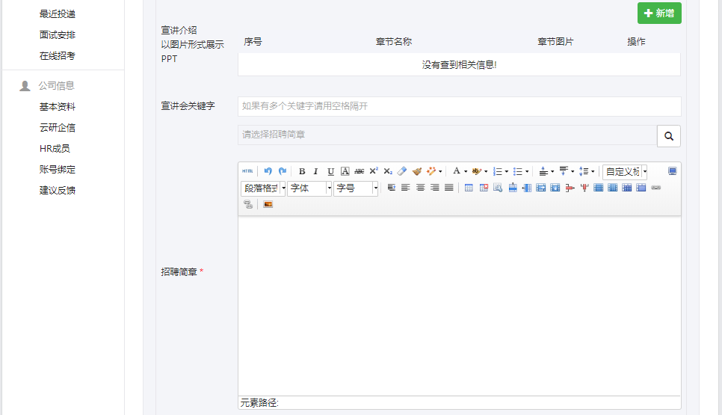The width and height of the screenshot is (722, 415).
Task: Go to 面试安排 in the sidebar
Action: pos(58,35)
